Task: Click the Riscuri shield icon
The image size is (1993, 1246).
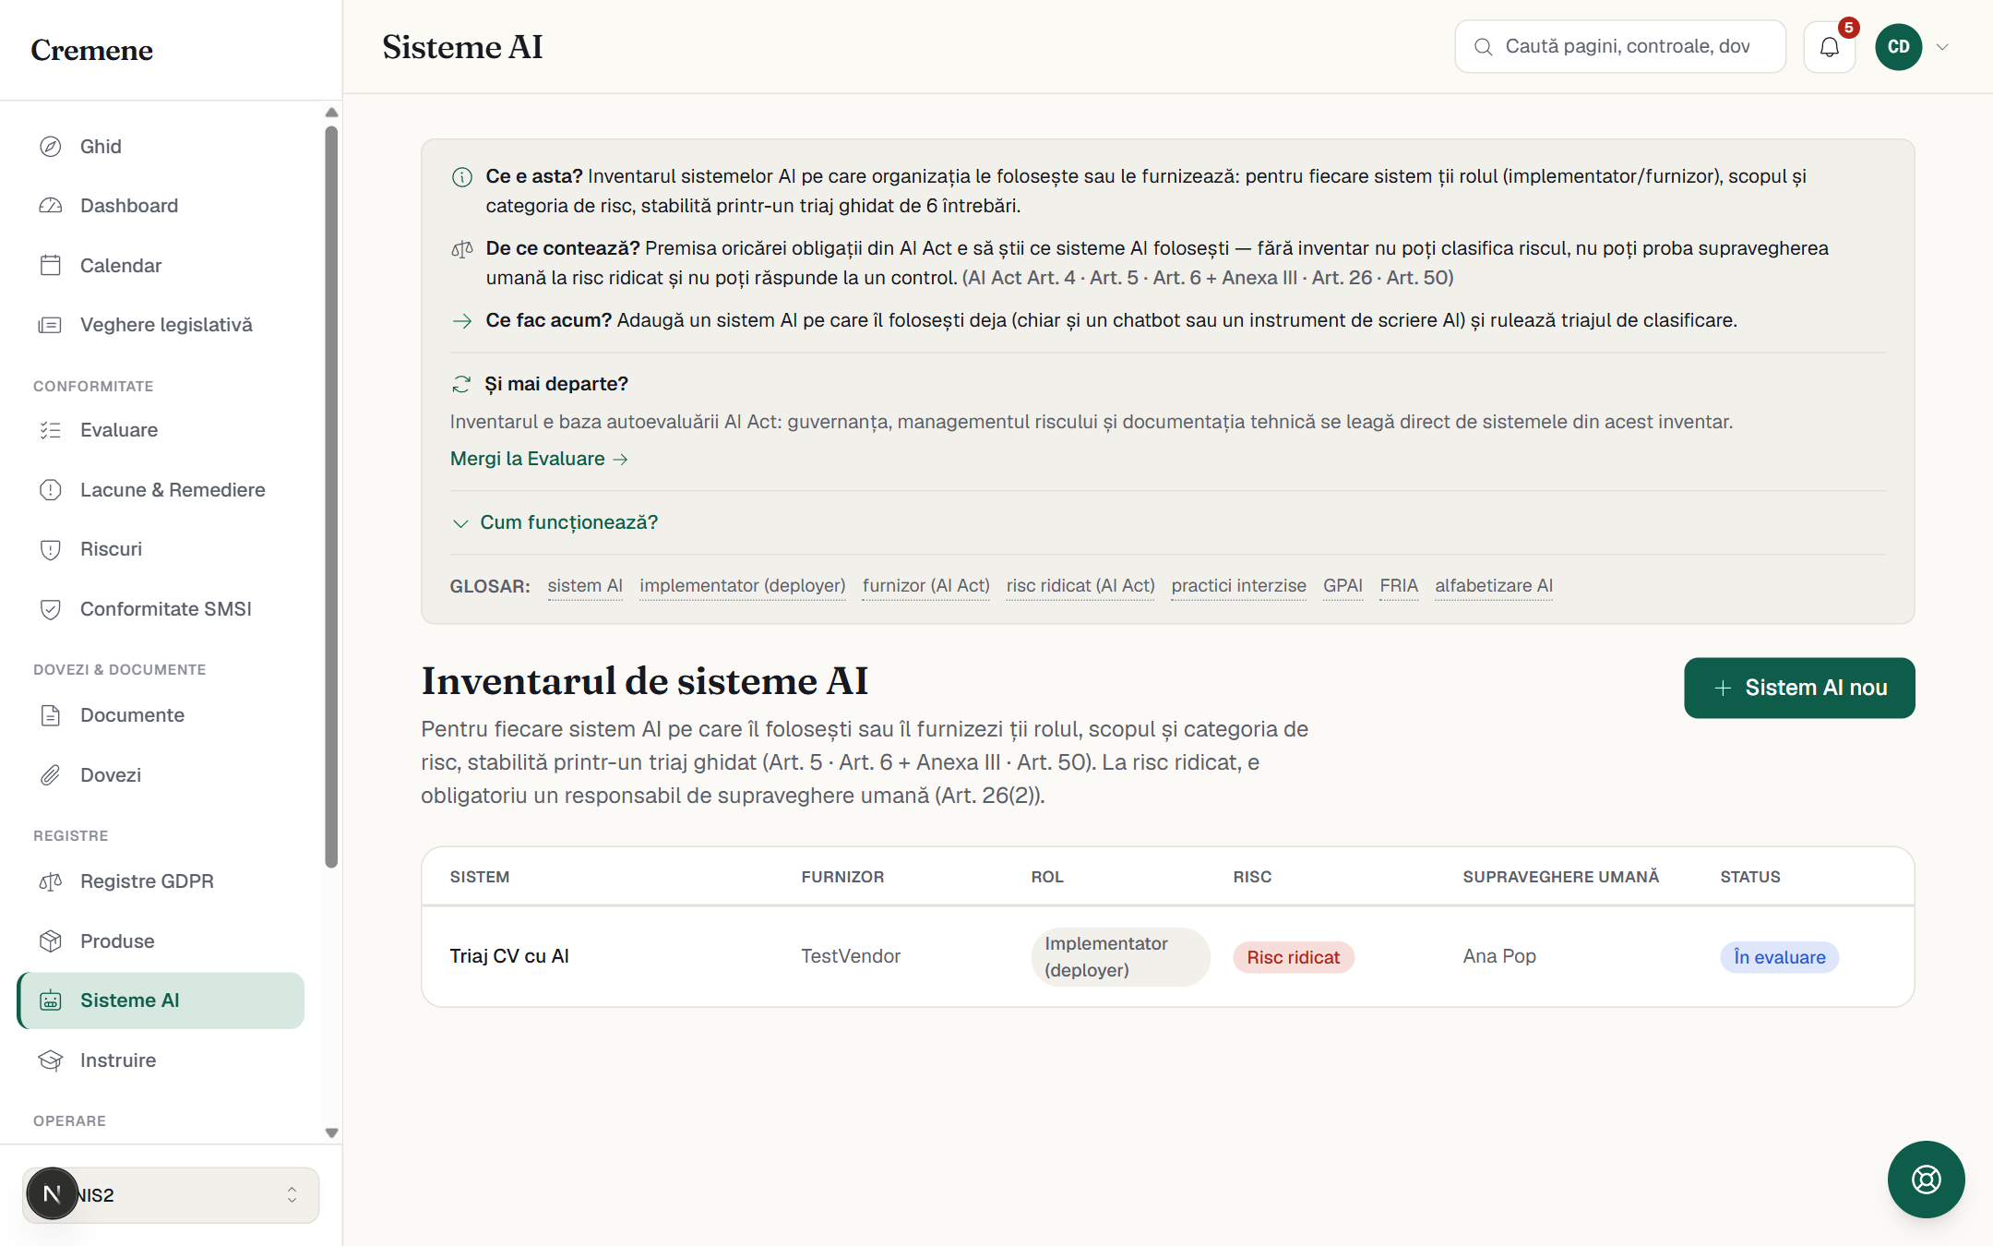Action: click(x=51, y=549)
